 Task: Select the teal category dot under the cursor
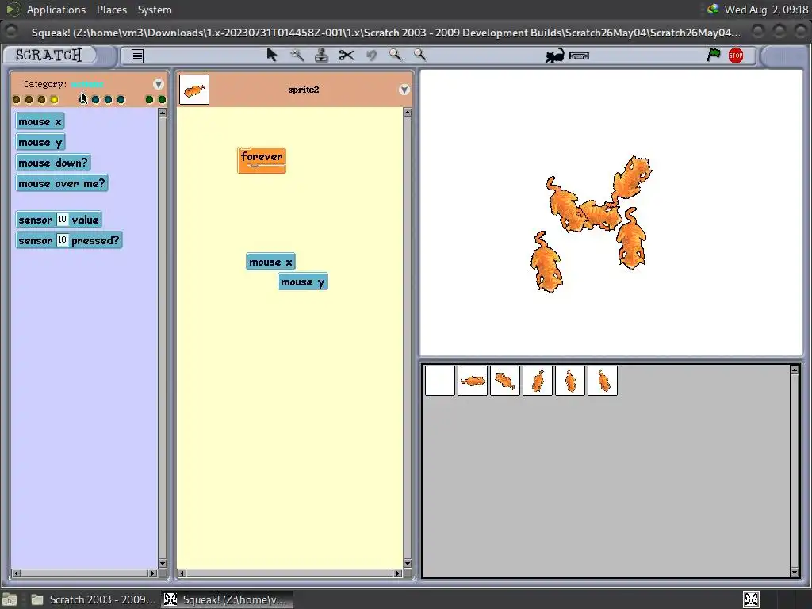click(82, 99)
